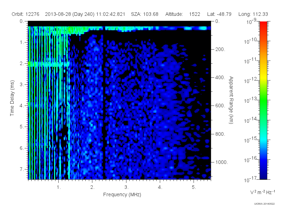Select the date '2013-08-28 (Day 240)' text
This screenshot has width=281, height=211.
[x=70, y=14]
